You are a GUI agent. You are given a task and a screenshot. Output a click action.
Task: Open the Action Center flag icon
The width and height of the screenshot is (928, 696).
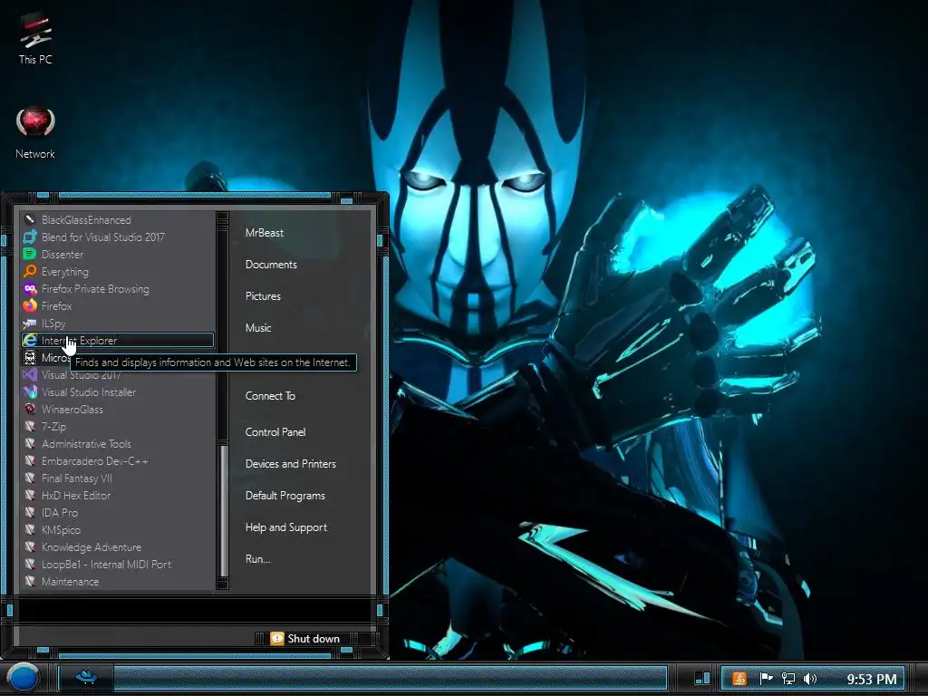tap(766, 679)
